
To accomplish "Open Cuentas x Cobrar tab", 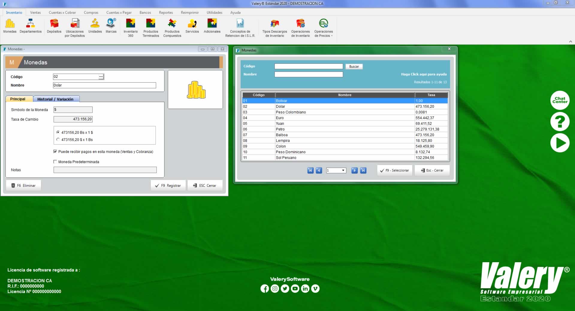I will coord(62,13).
